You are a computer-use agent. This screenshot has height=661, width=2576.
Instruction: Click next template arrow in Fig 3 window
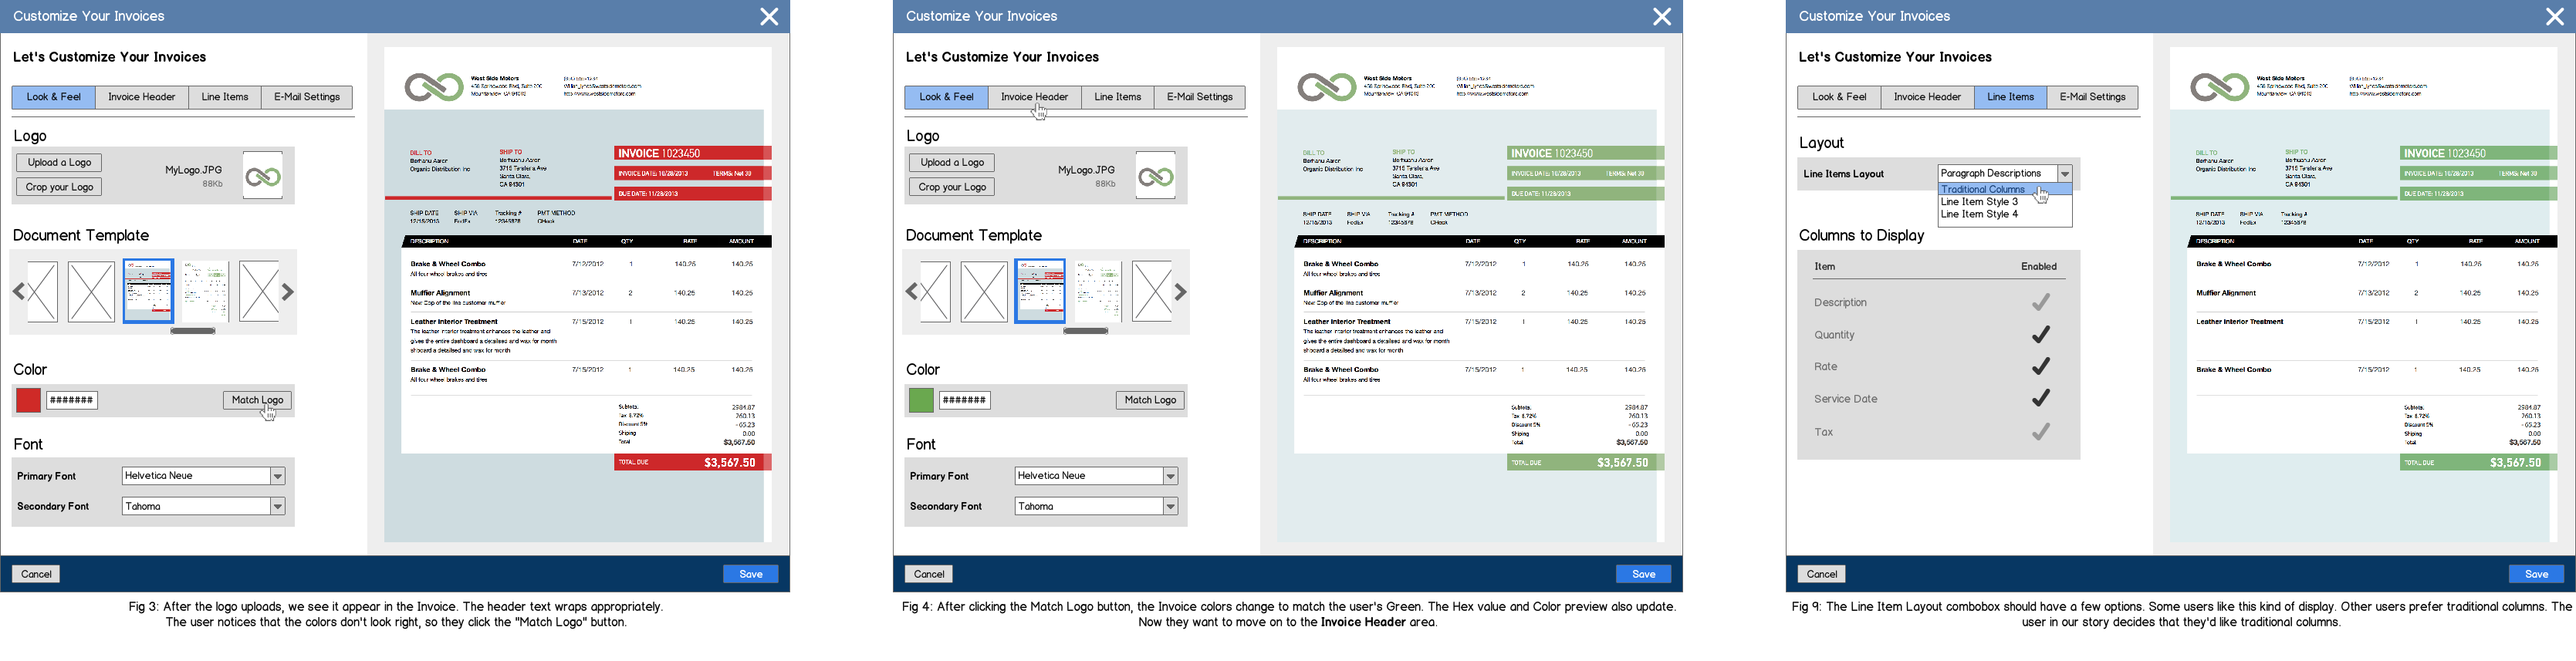[288, 292]
